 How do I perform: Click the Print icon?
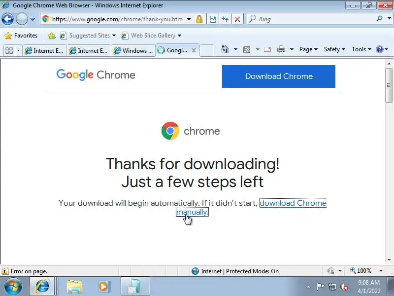(x=281, y=49)
